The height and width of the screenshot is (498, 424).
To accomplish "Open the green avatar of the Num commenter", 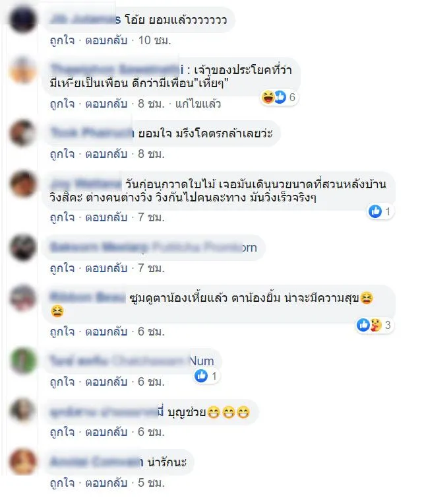I will [x=22, y=361].
